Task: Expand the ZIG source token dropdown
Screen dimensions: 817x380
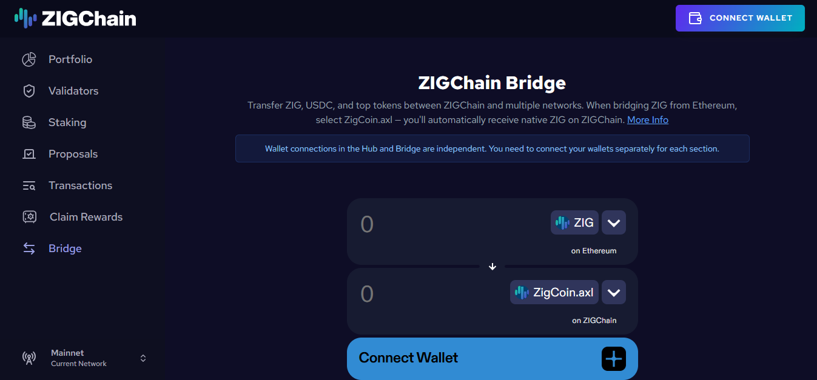Action: click(614, 223)
